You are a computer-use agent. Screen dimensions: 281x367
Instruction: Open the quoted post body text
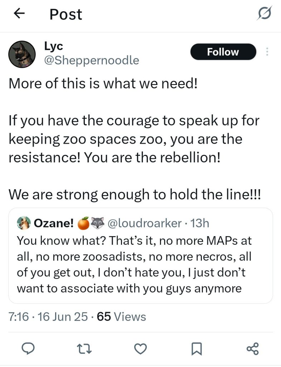[x=134, y=264]
